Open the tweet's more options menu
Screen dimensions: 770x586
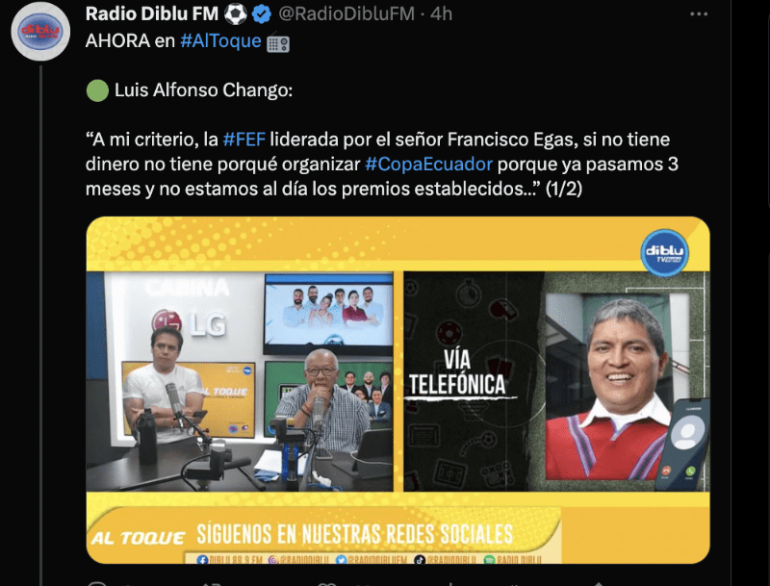coord(699,14)
